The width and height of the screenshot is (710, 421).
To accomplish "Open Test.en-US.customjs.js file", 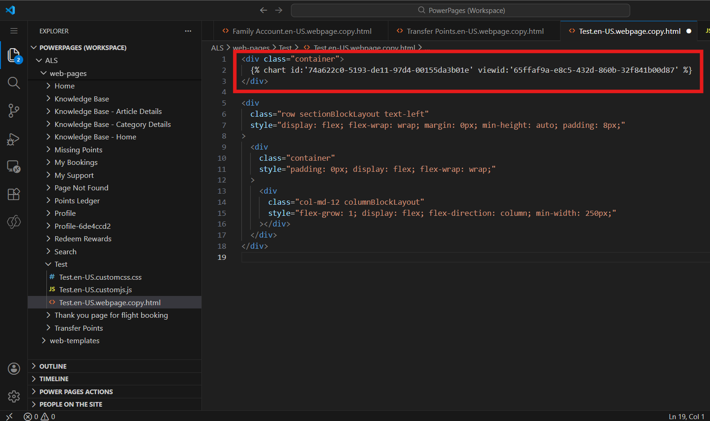I will click(96, 289).
